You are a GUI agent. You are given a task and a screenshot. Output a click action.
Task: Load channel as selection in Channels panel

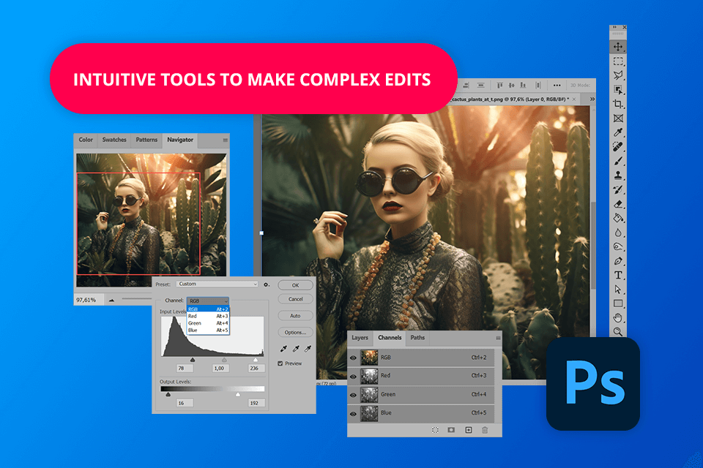[435, 430]
